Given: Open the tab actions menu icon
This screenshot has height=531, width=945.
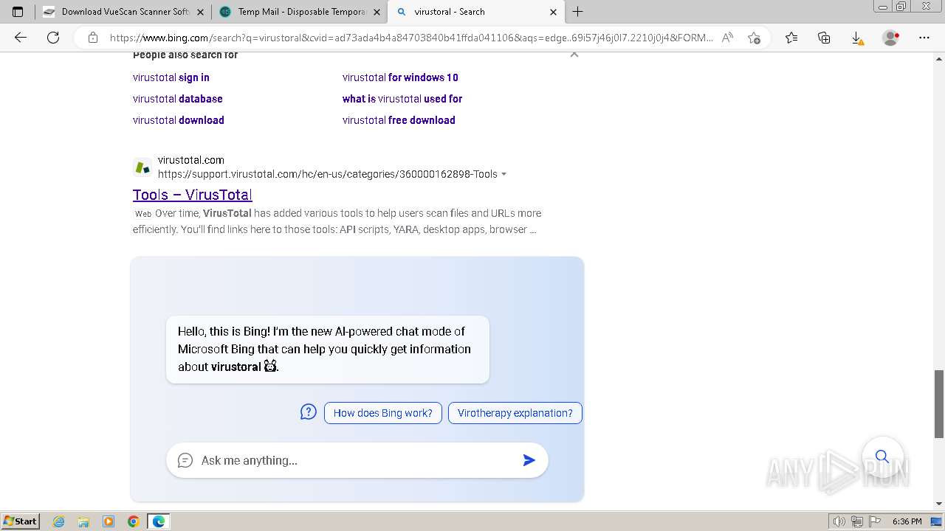Looking at the screenshot, I should tap(18, 12).
